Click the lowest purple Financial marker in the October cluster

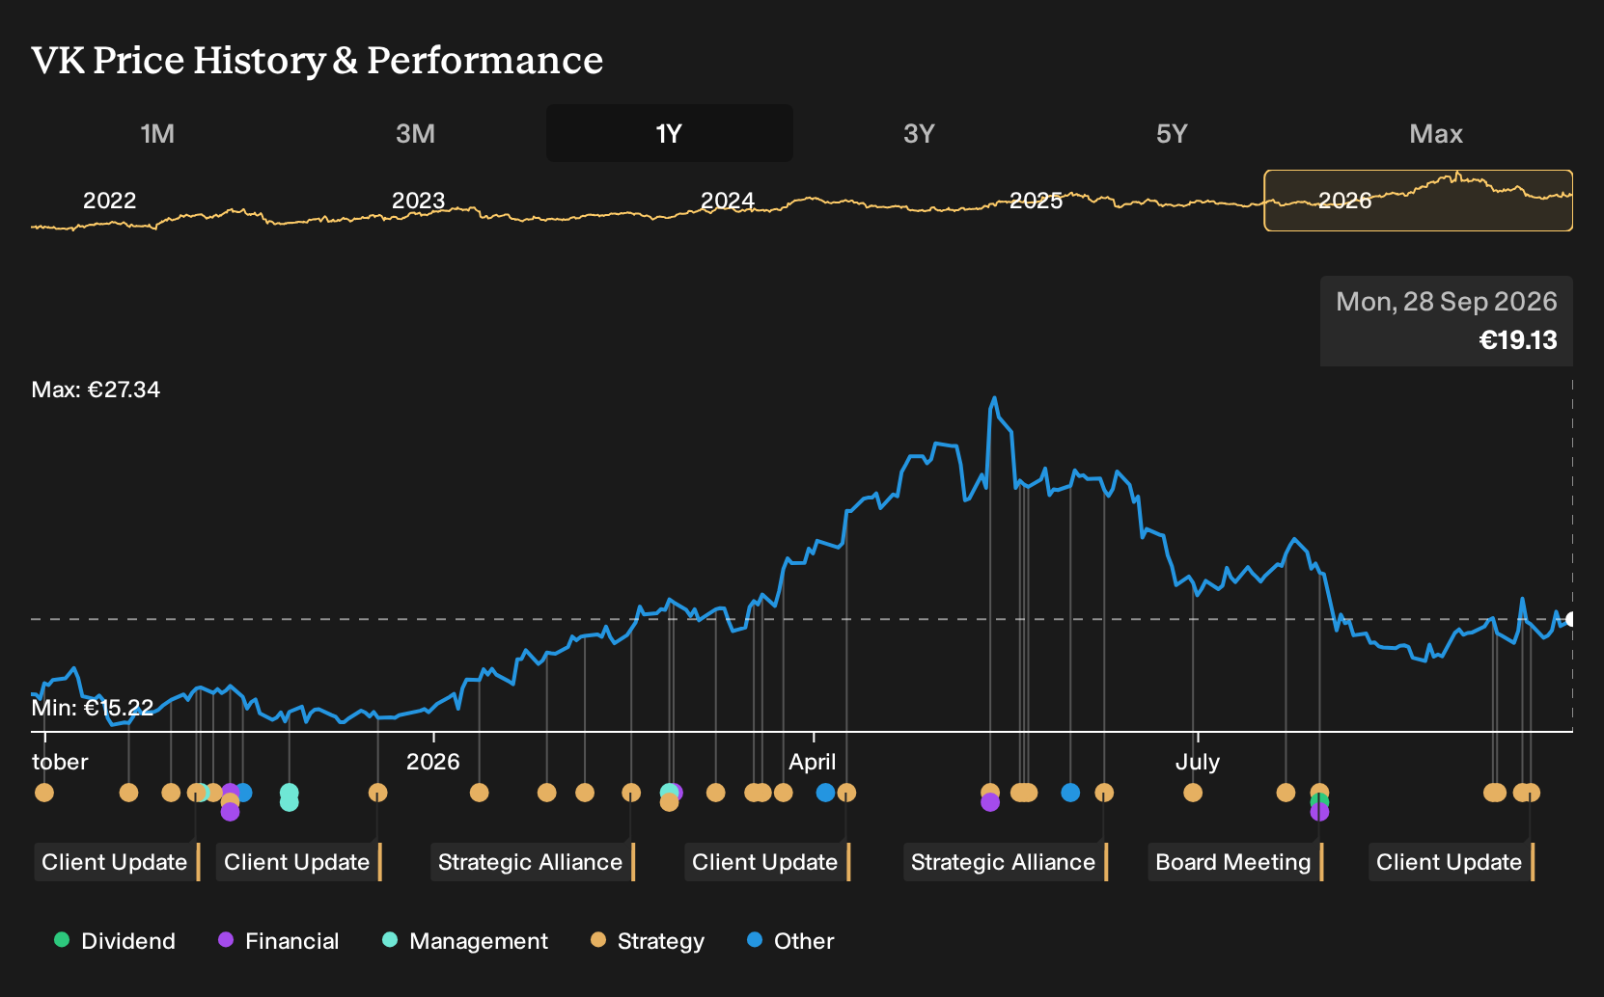230,812
